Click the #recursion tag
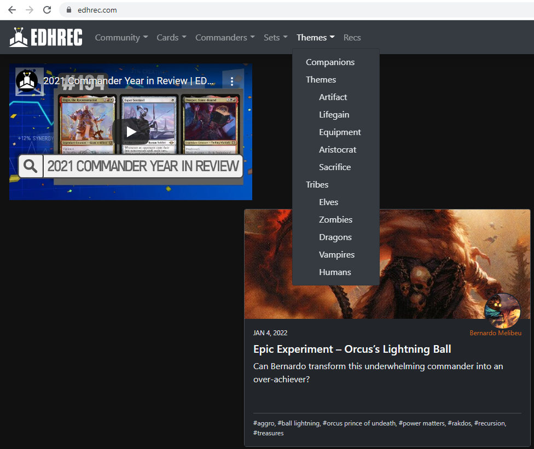The width and height of the screenshot is (534, 449). coord(489,423)
